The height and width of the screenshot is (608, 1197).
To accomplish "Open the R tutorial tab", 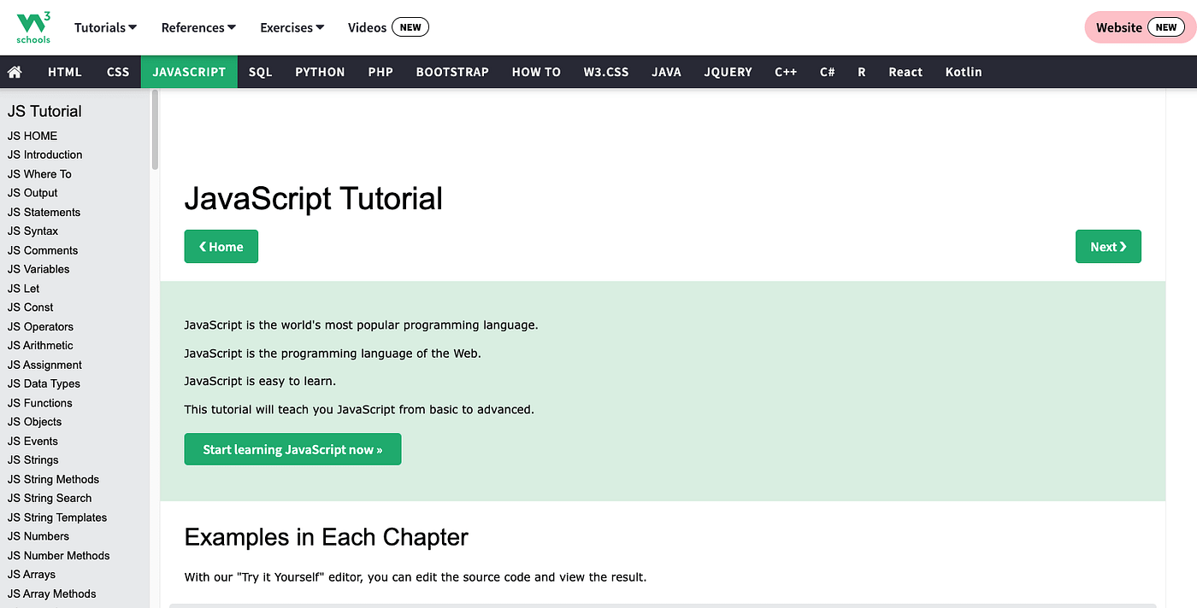I will click(x=862, y=72).
